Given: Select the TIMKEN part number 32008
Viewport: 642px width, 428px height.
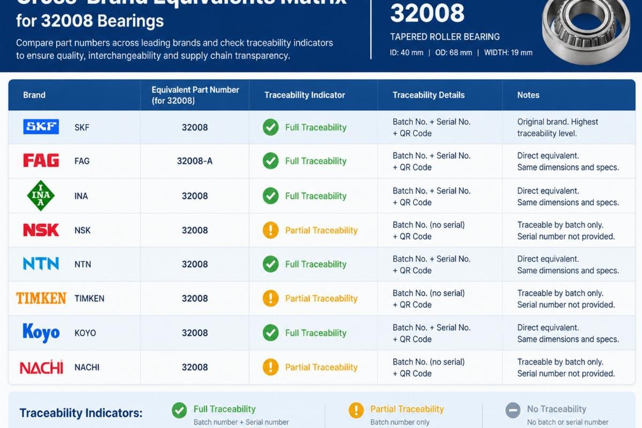Looking at the screenshot, I should (195, 299).
